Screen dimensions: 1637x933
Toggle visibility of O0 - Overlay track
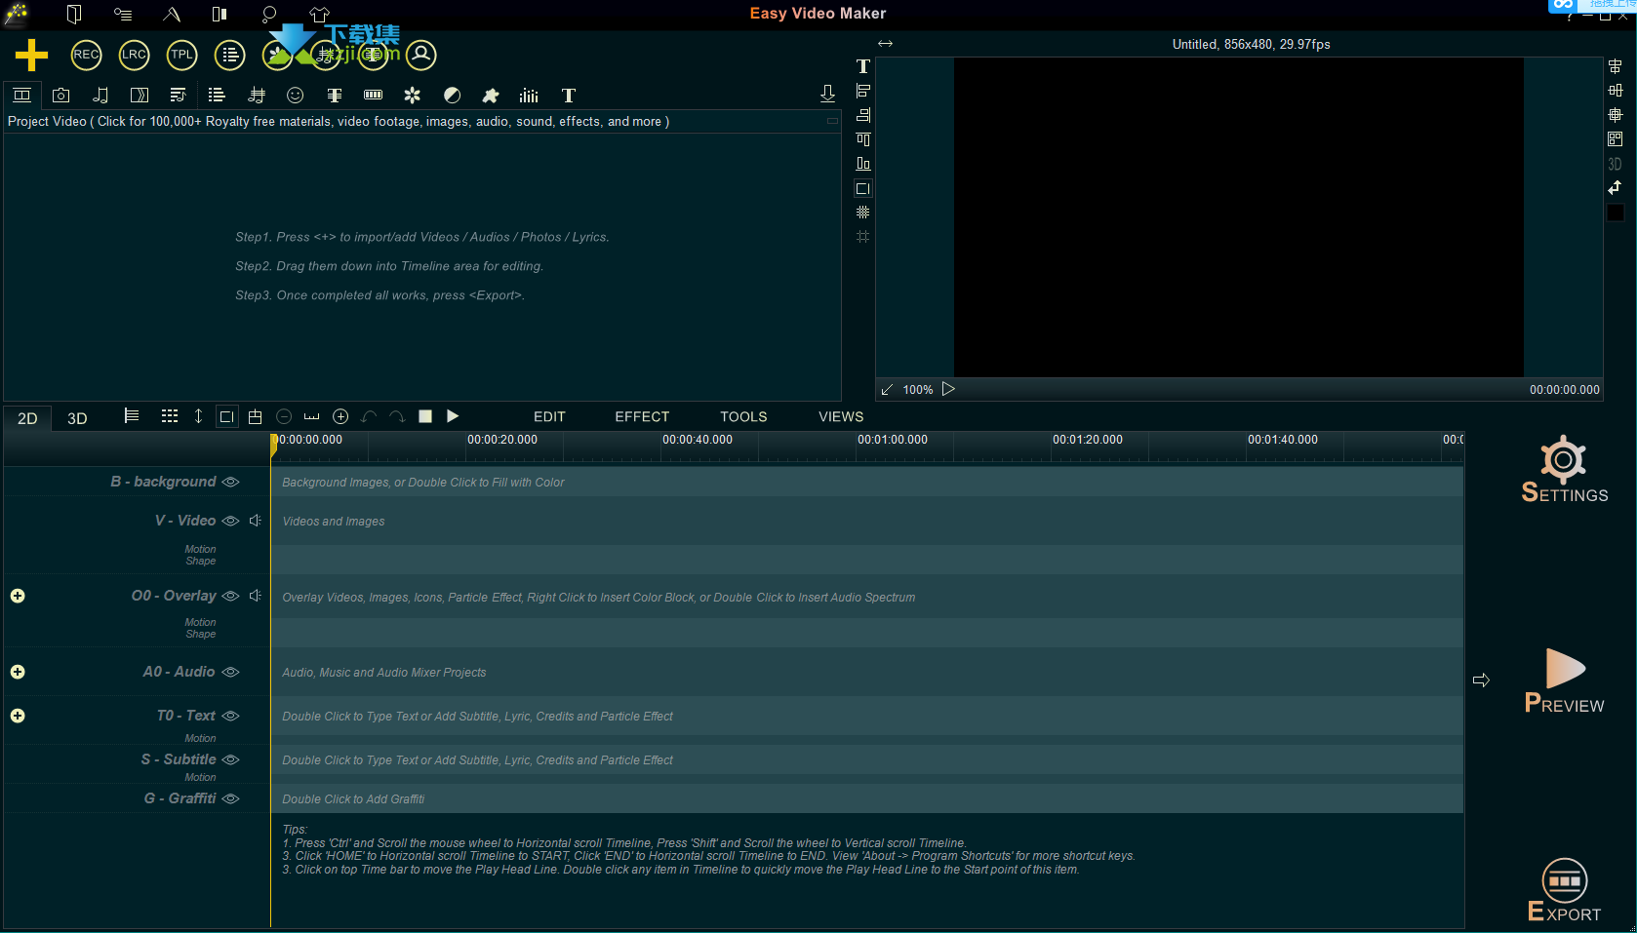tap(230, 596)
